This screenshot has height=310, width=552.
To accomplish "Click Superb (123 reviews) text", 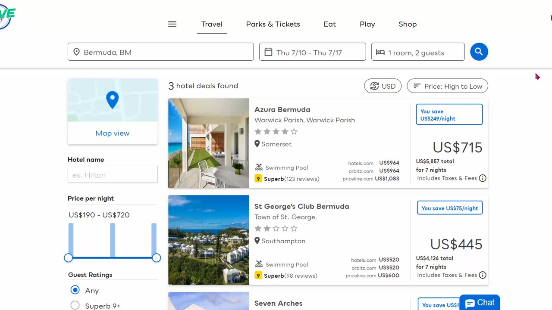I will [292, 179].
